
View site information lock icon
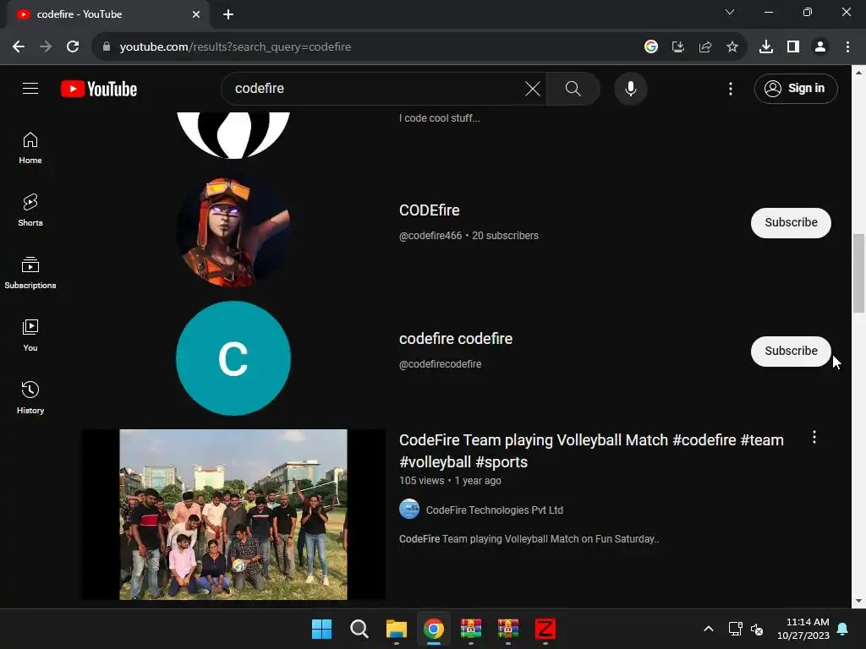click(107, 46)
